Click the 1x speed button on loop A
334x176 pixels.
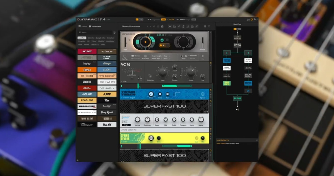(137, 42)
